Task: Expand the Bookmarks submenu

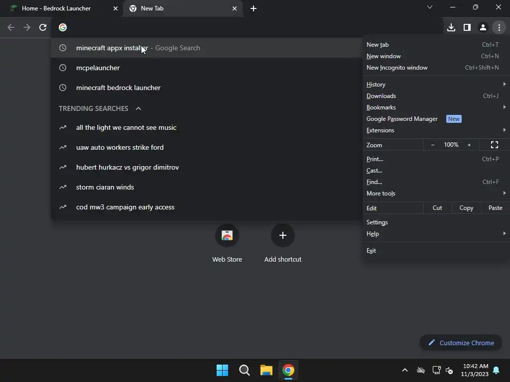Action: coord(436,107)
